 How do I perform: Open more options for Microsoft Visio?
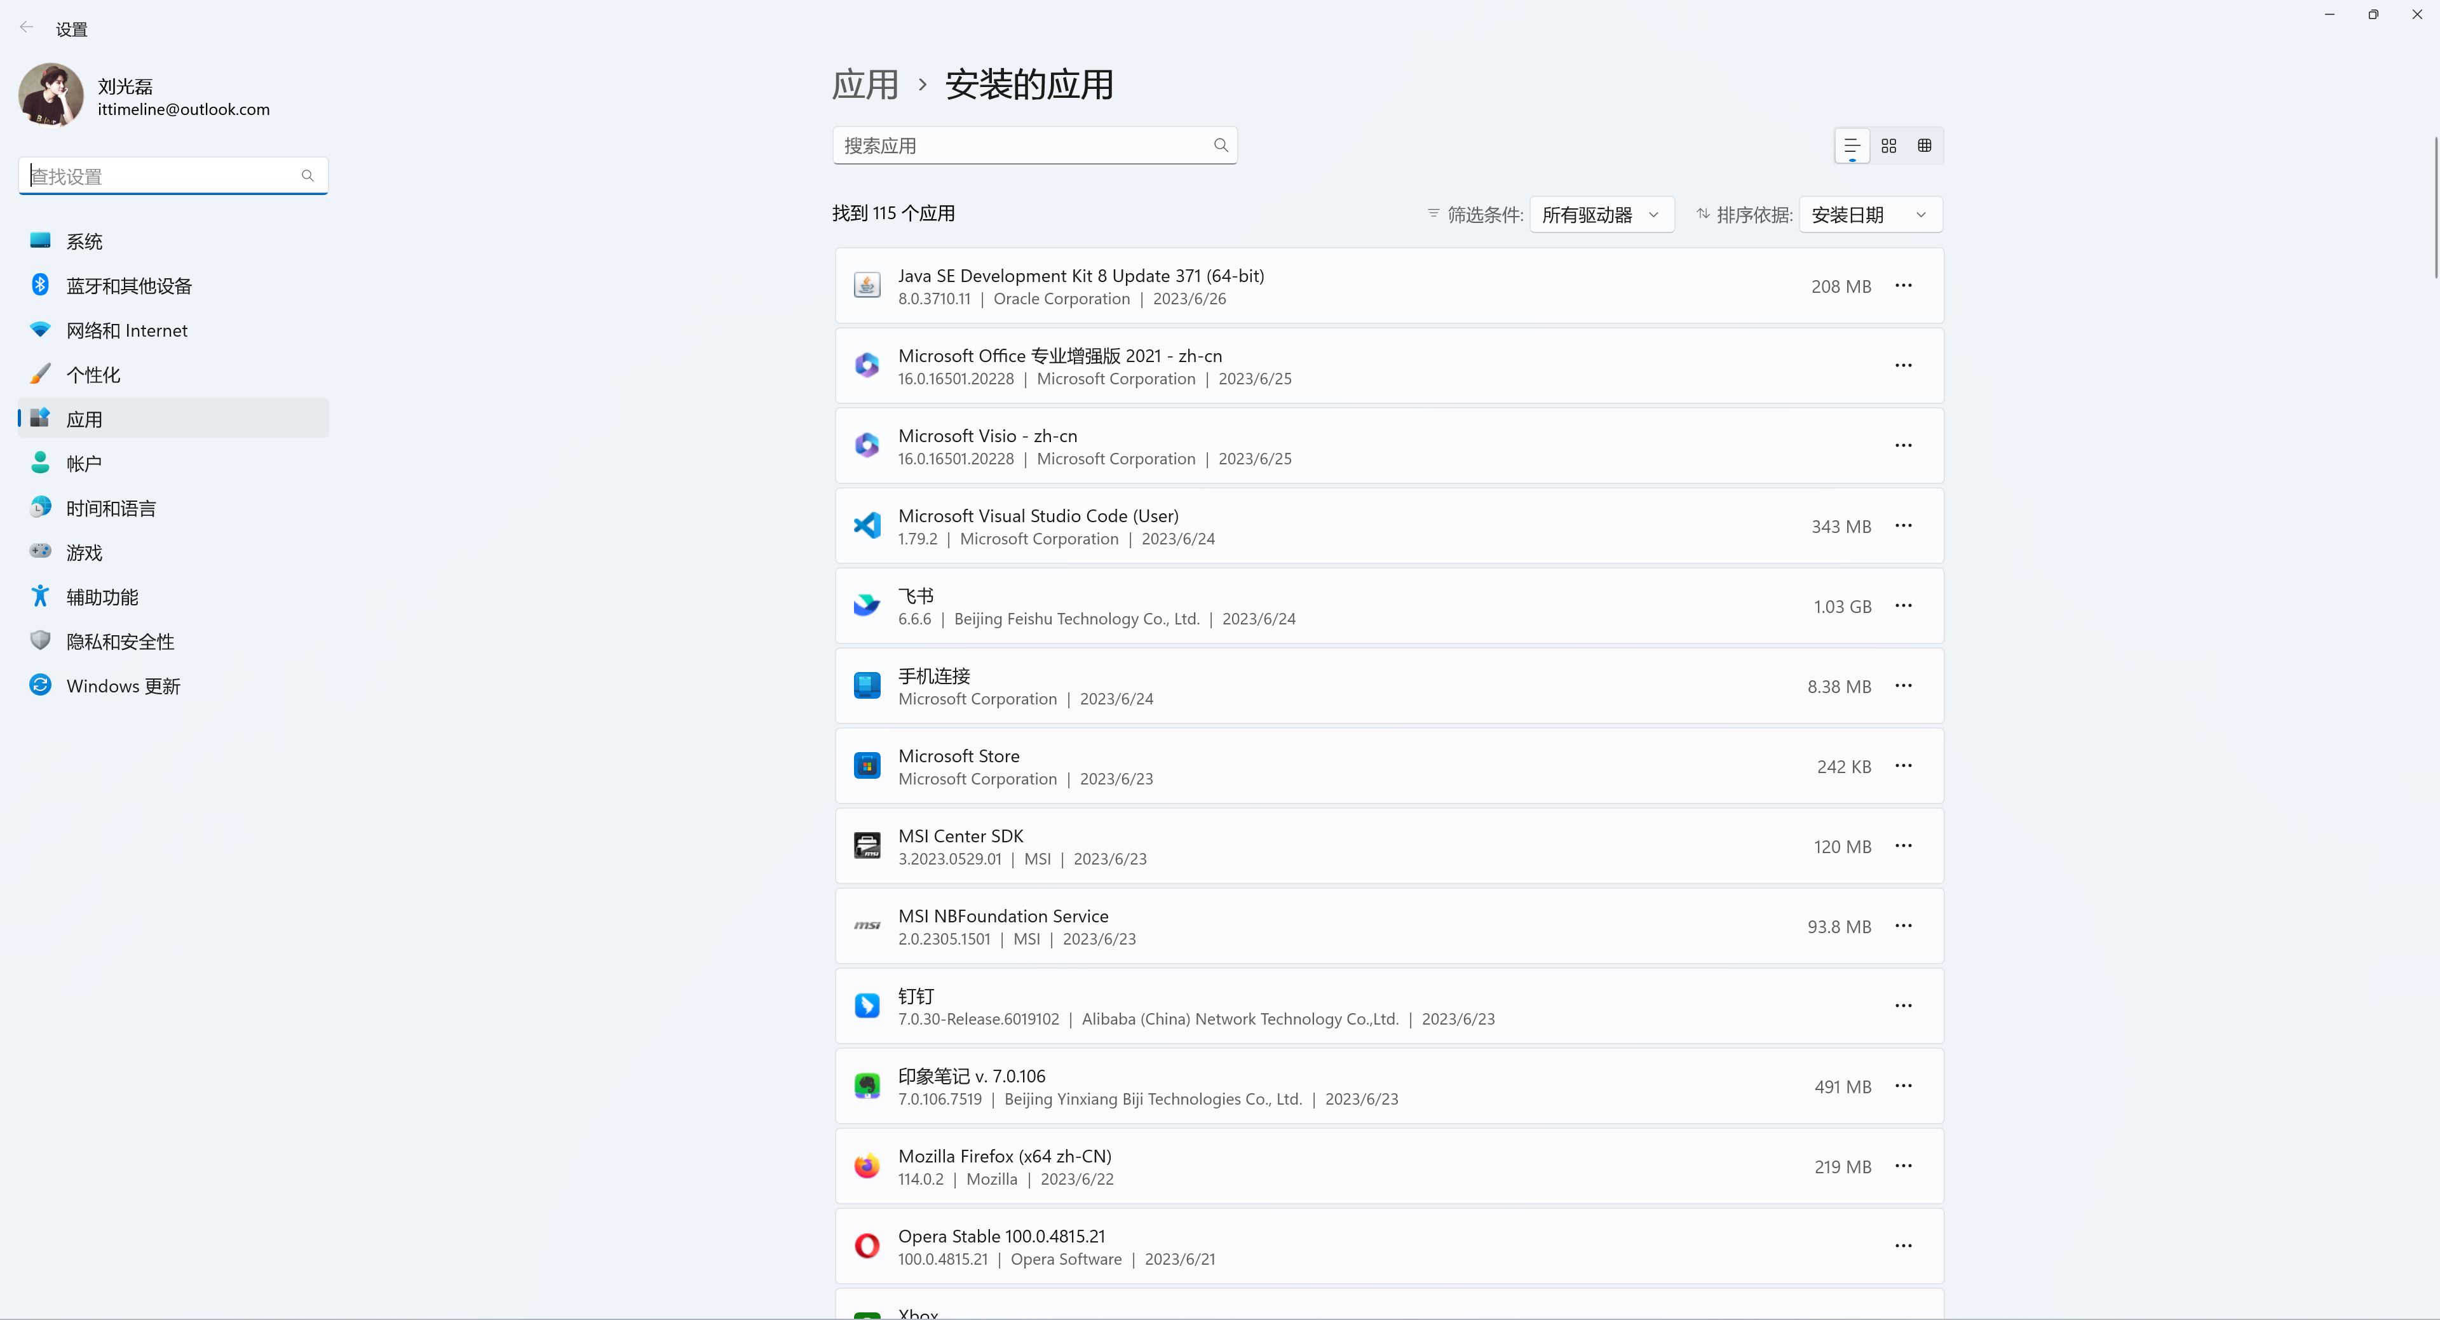pyautogui.click(x=1904, y=445)
